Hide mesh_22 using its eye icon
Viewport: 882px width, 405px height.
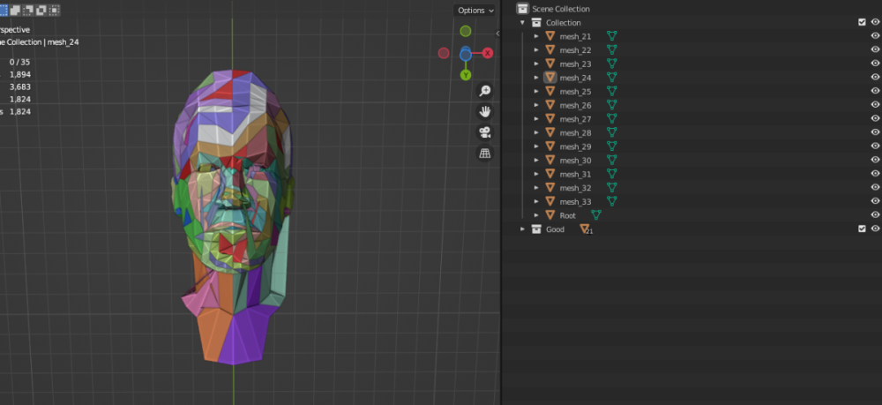[875, 50]
